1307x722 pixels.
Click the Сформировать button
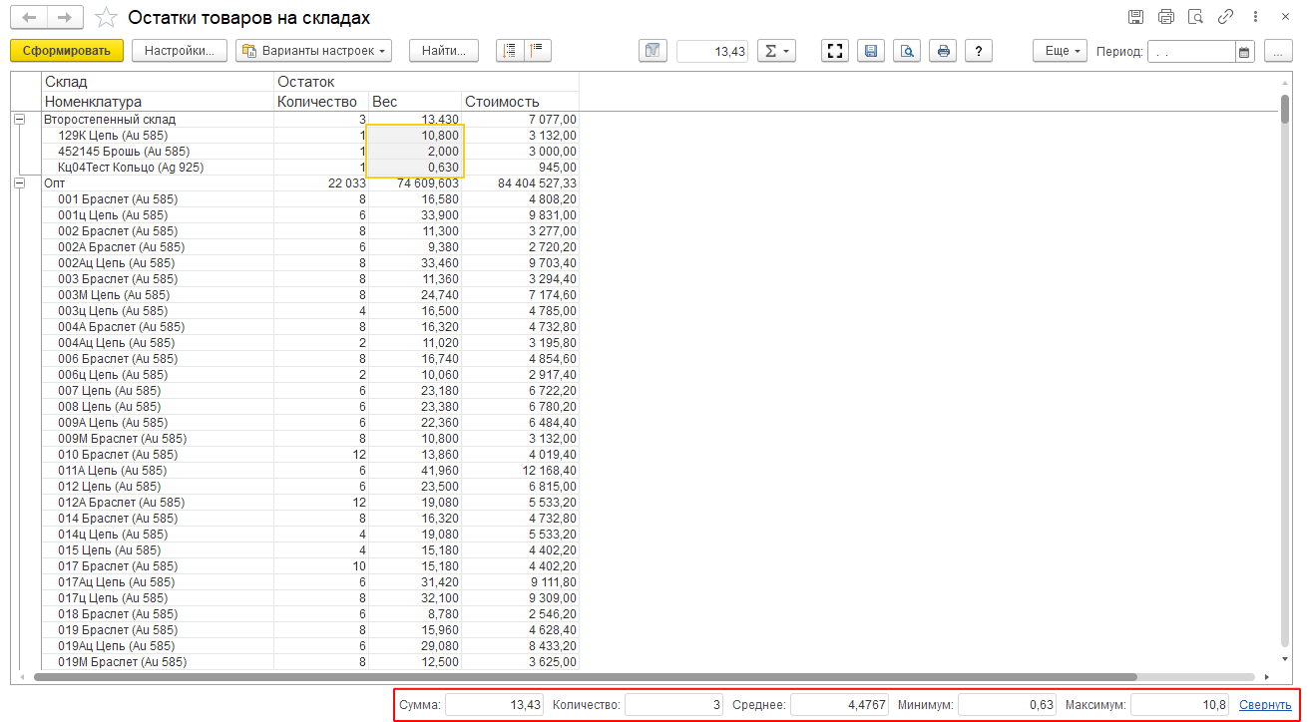(x=67, y=51)
